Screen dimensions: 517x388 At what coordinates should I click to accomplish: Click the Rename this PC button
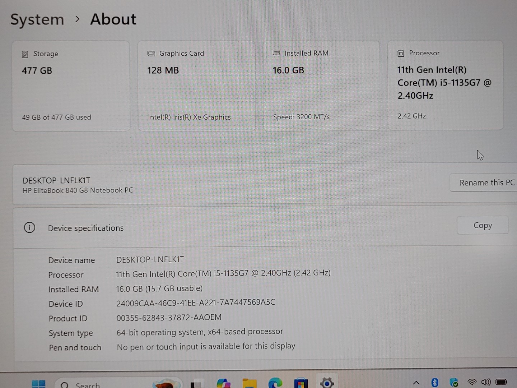coord(487,183)
